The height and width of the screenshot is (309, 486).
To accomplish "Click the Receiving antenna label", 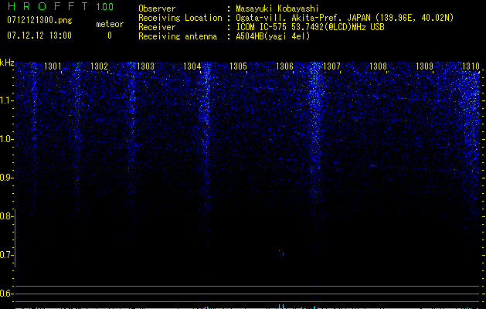I will click(178, 36).
